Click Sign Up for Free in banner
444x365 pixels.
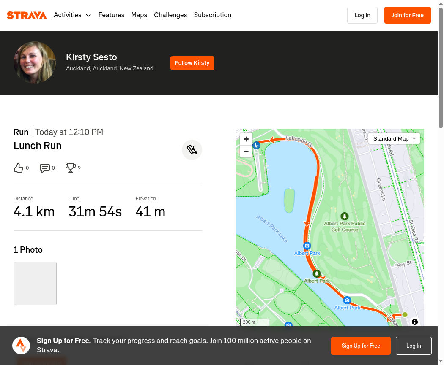point(361,346)
